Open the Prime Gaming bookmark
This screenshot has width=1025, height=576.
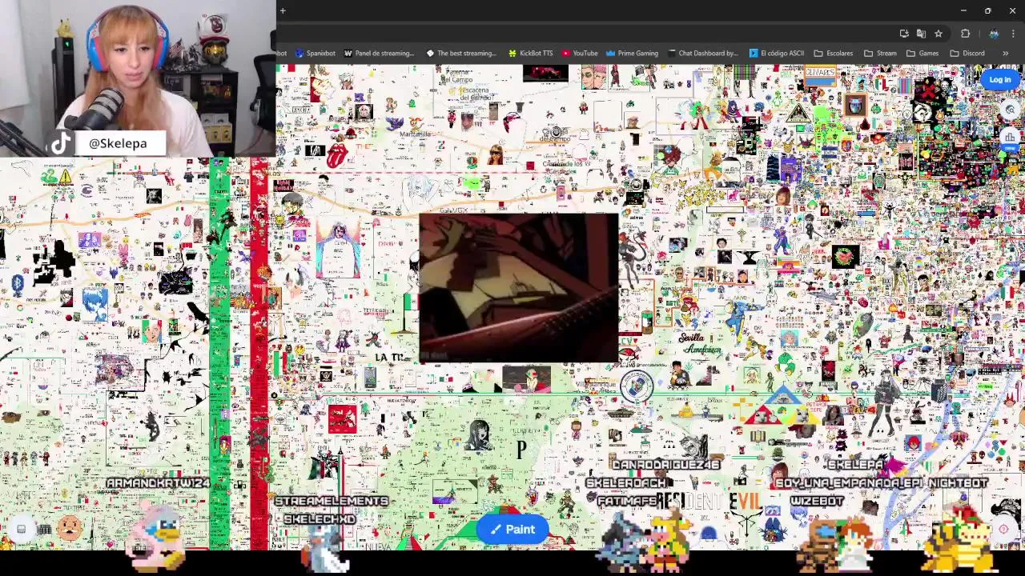click(632, 54)
